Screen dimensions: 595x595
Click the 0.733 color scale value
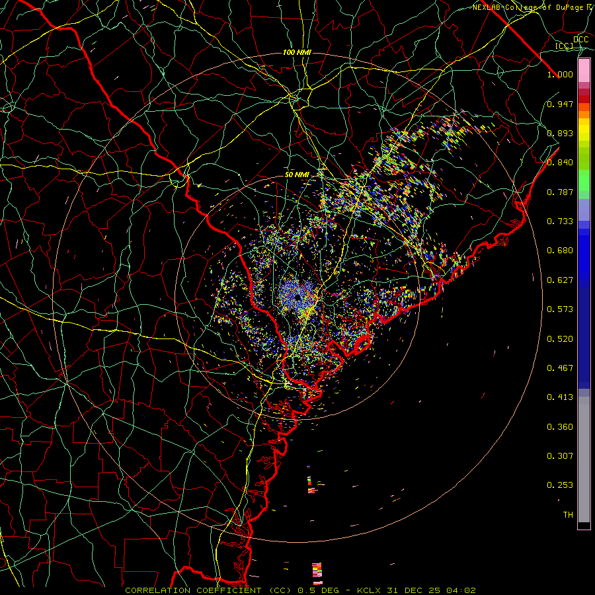point(560,221)
